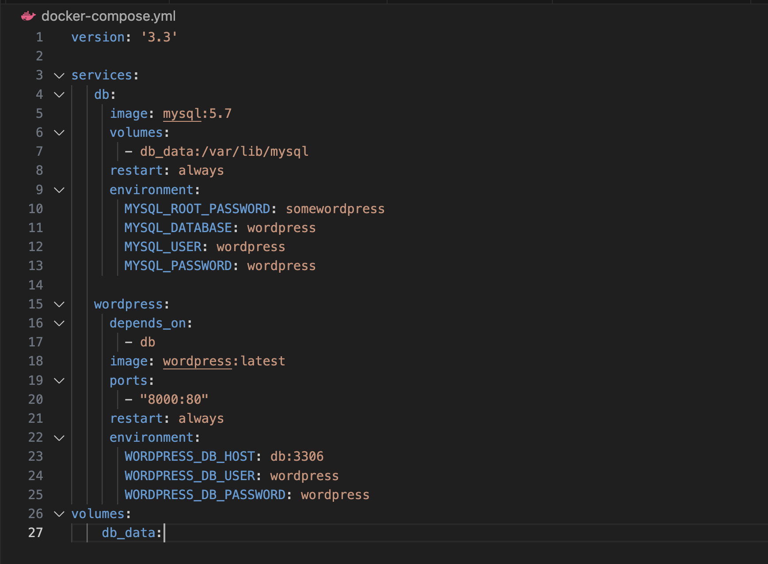Click the top-level volumes key on line 26

coord(98,514)
